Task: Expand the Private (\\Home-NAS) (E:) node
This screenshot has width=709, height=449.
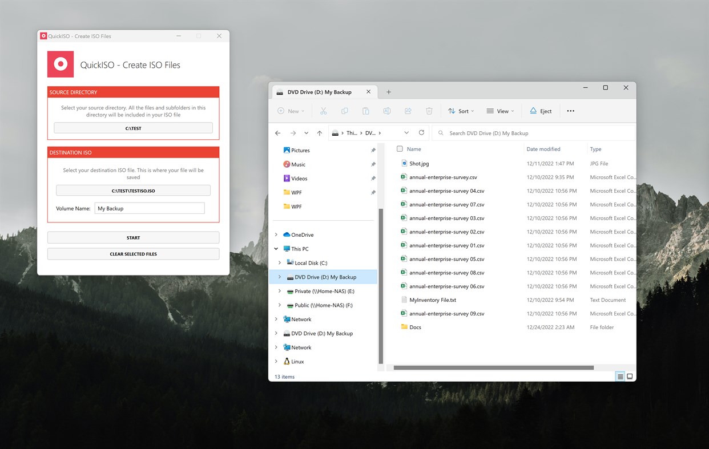Action: [x=280, y=291]
